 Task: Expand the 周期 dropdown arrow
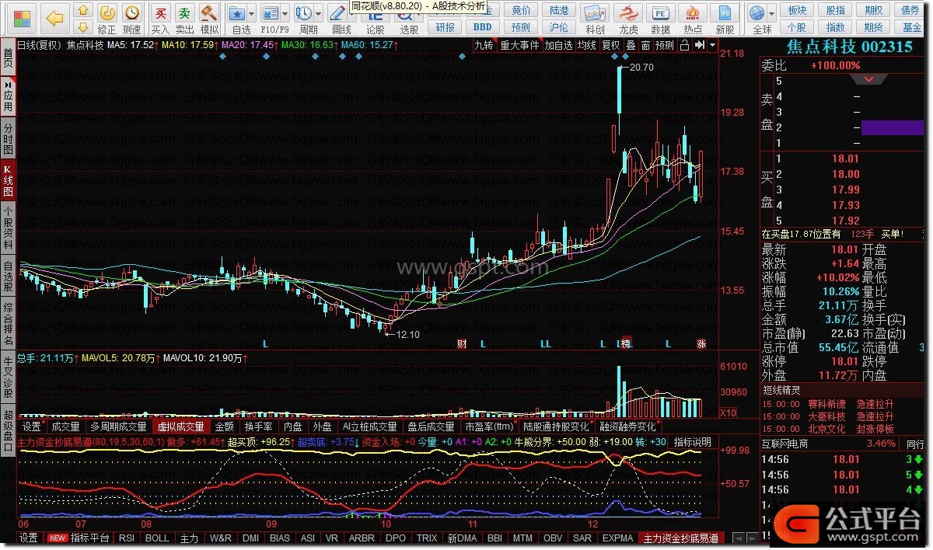pos(320,14)
